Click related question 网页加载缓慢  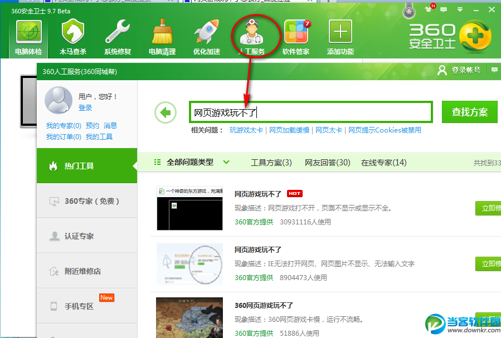pos(289,130)
